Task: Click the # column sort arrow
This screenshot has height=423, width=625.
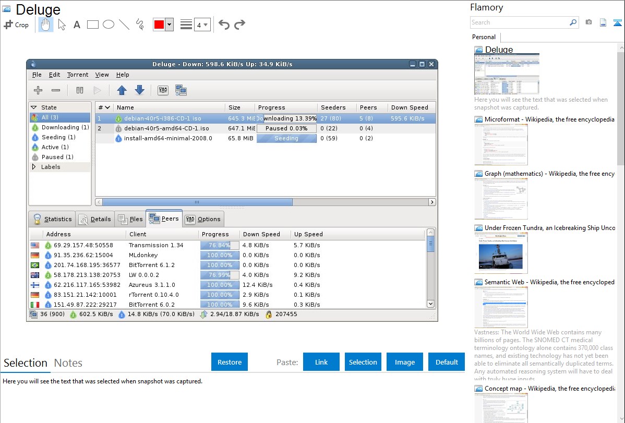Action: (107, 107)
